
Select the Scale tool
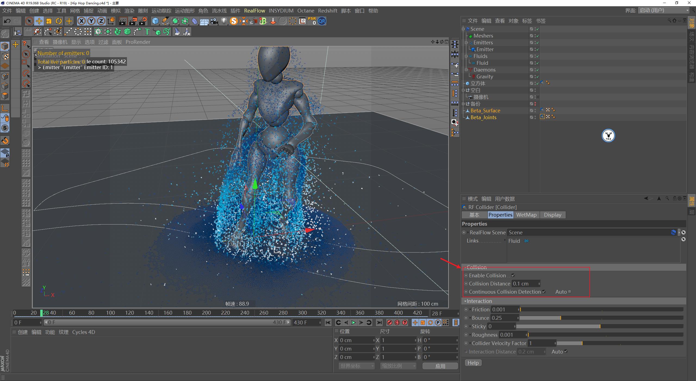tap(49, 21)
